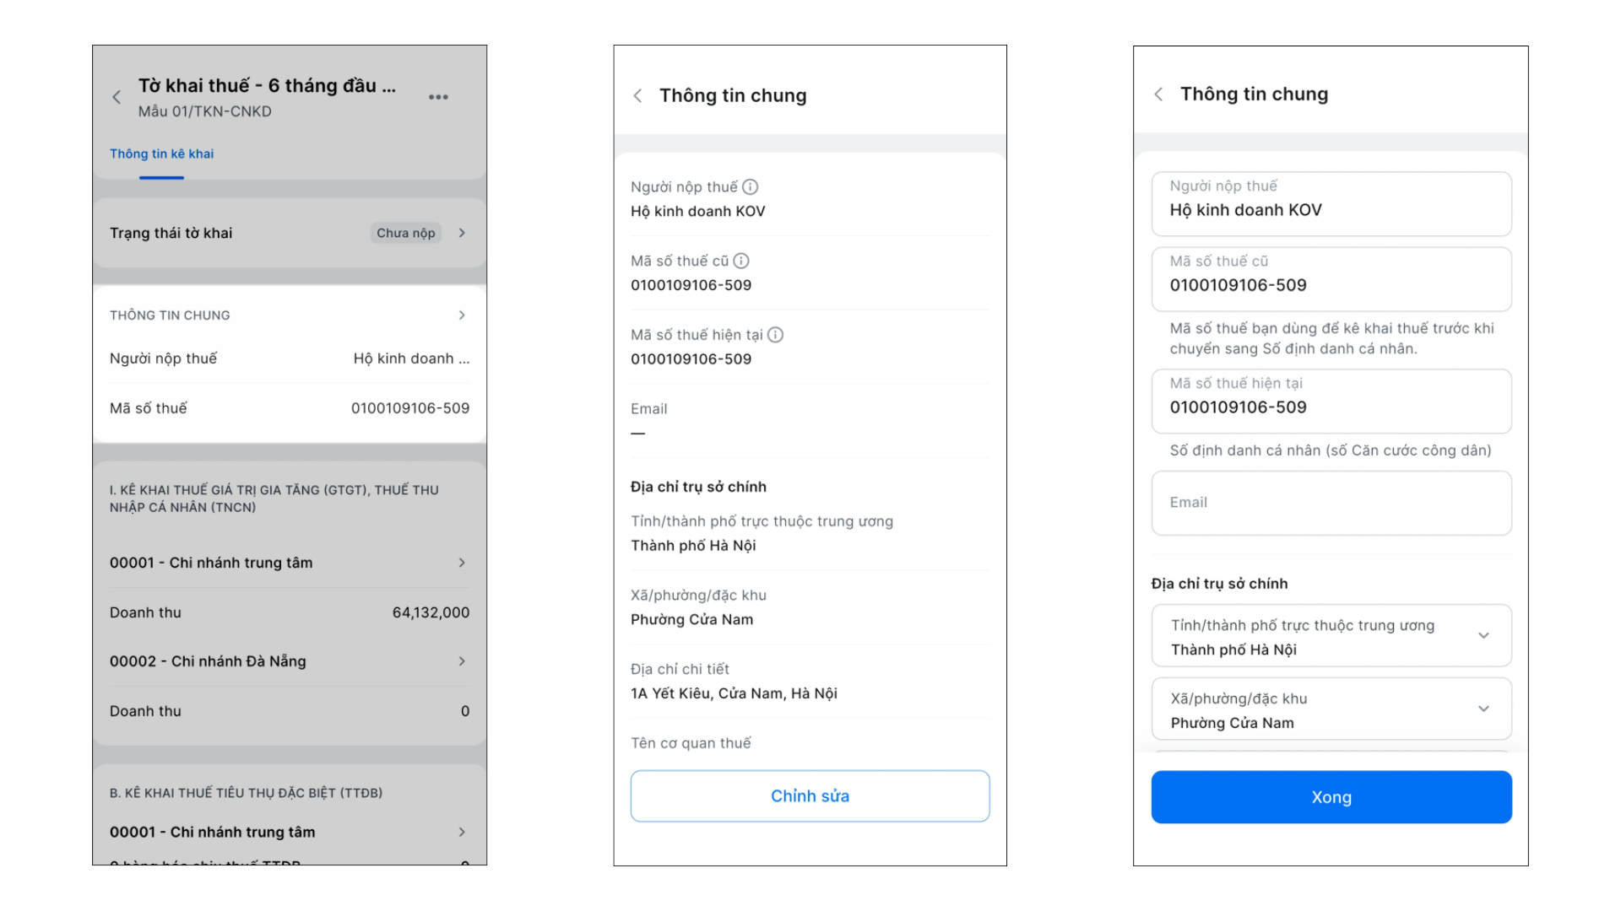The image size is (1621, 911).
Task: Click info icon beside Mã số thuế hiện tại
Action: tap(775, 335)
